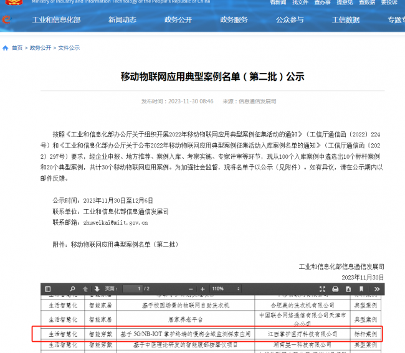
Task: Click the red swirl logo beside 工业和信息化部
Action: tap(6, 20)
